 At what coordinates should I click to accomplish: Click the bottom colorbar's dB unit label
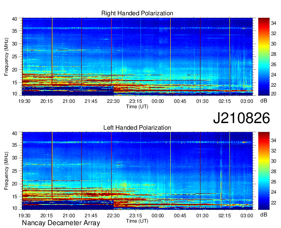click(264, 214)
